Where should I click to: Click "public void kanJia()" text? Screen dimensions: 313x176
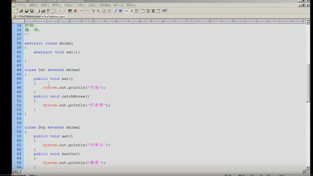click(x=57, y=154)
